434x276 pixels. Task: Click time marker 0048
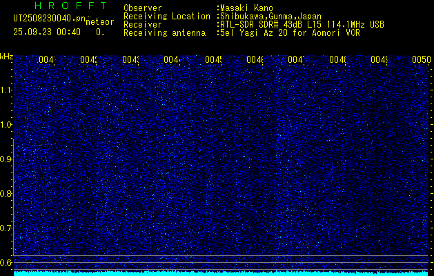point(337,59)
